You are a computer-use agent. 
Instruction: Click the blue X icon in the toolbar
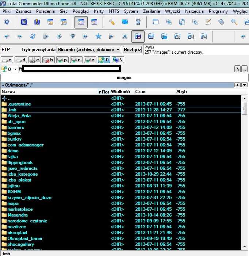[125, 36]
